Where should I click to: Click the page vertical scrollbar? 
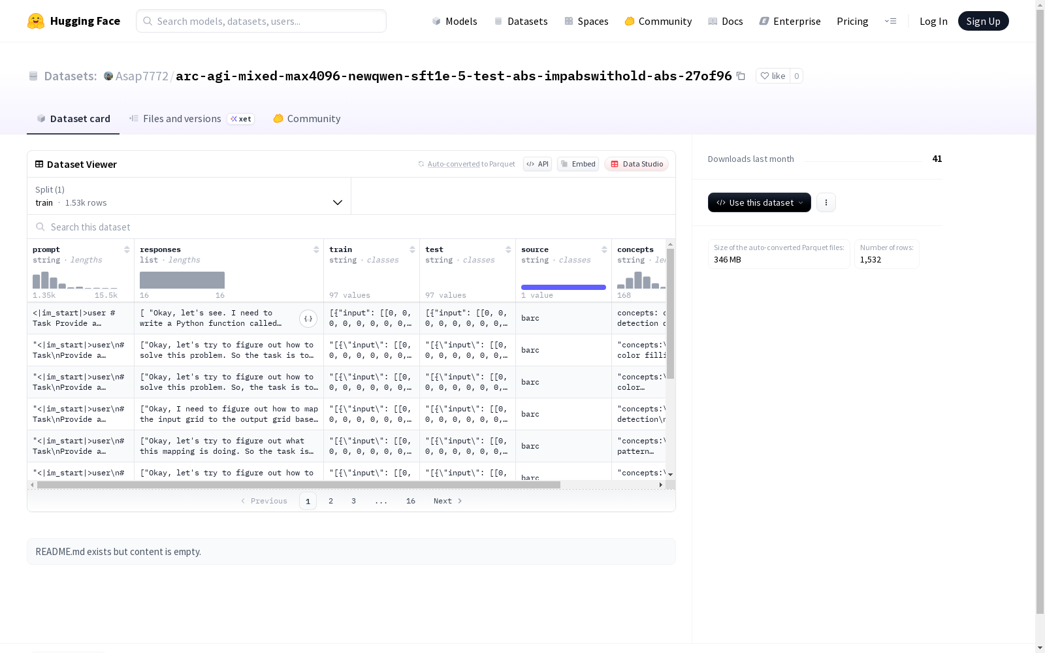[x=1040, y=310]
